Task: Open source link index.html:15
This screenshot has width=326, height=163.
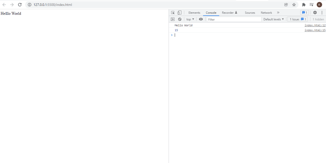Action: point(315,30)
